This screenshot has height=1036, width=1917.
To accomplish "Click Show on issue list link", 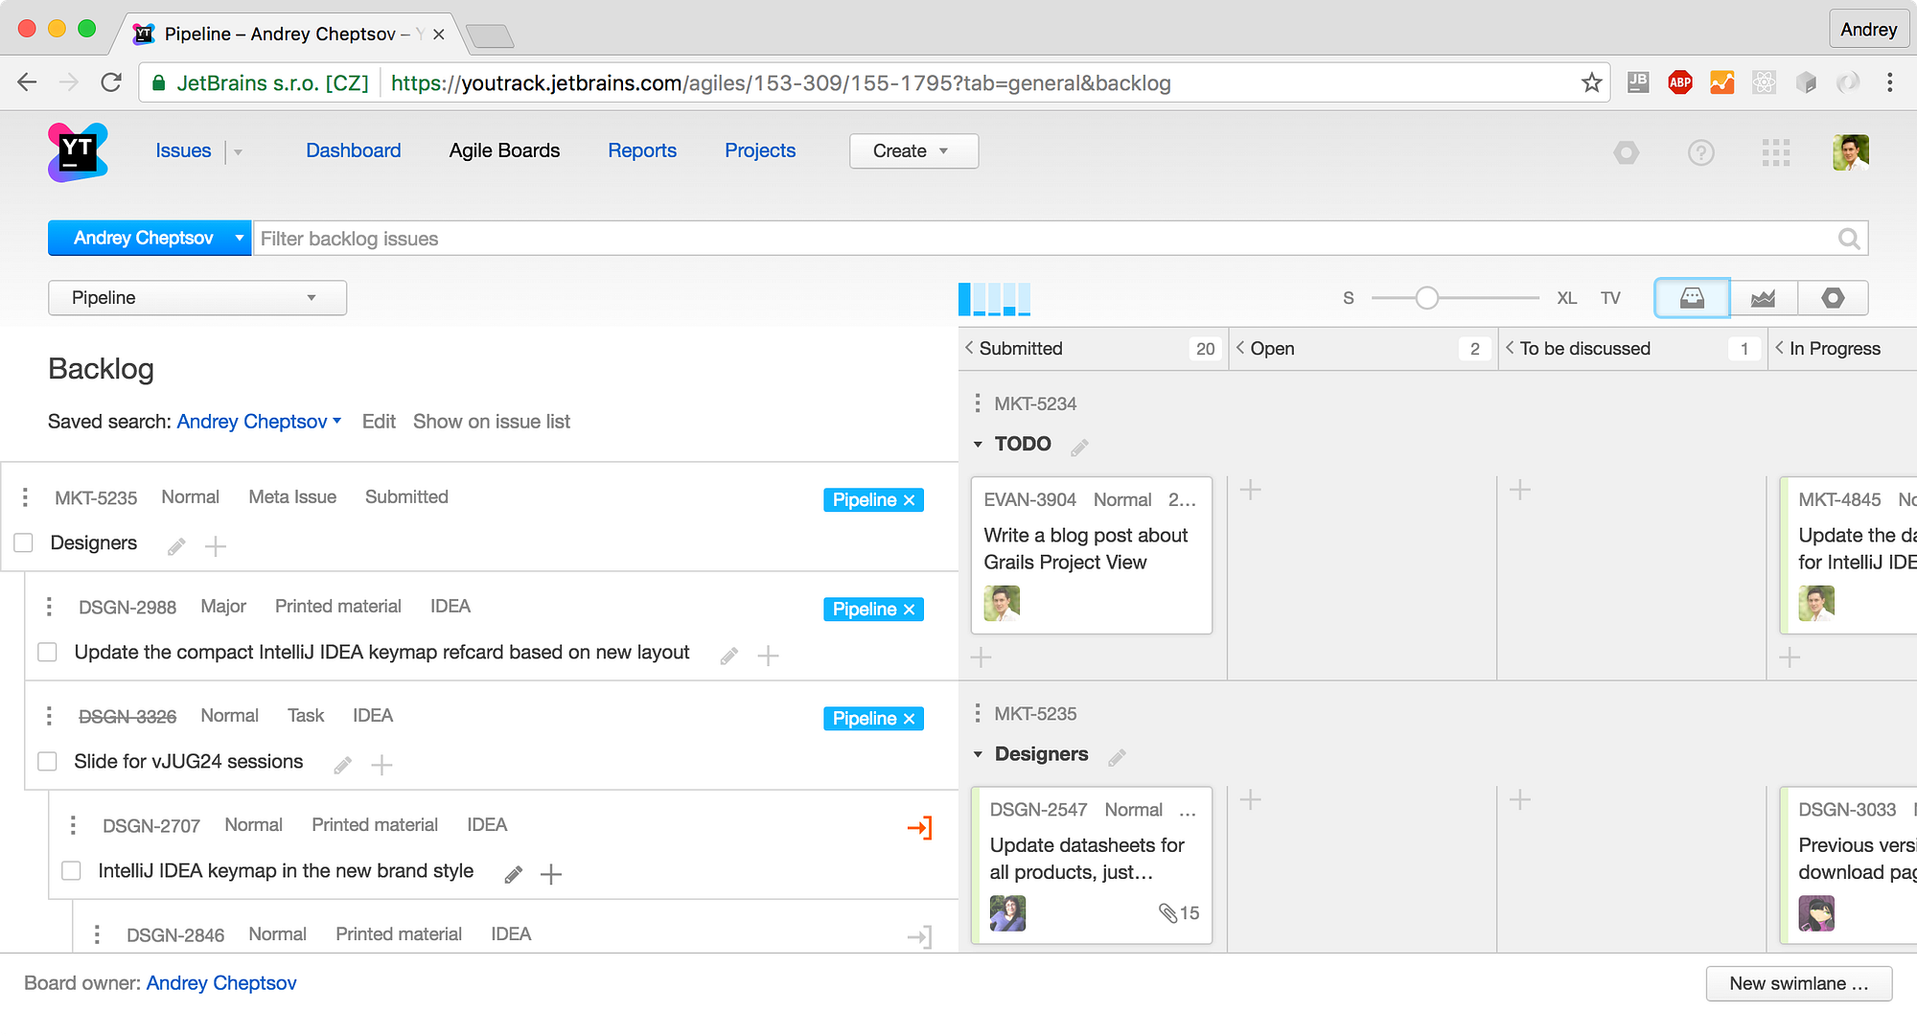I will (491, 422).
